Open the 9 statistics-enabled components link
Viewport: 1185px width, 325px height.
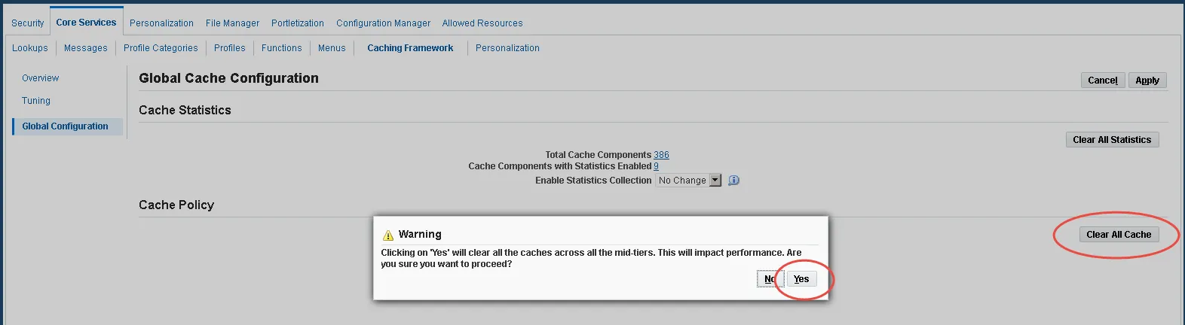[x=656, y=166]
